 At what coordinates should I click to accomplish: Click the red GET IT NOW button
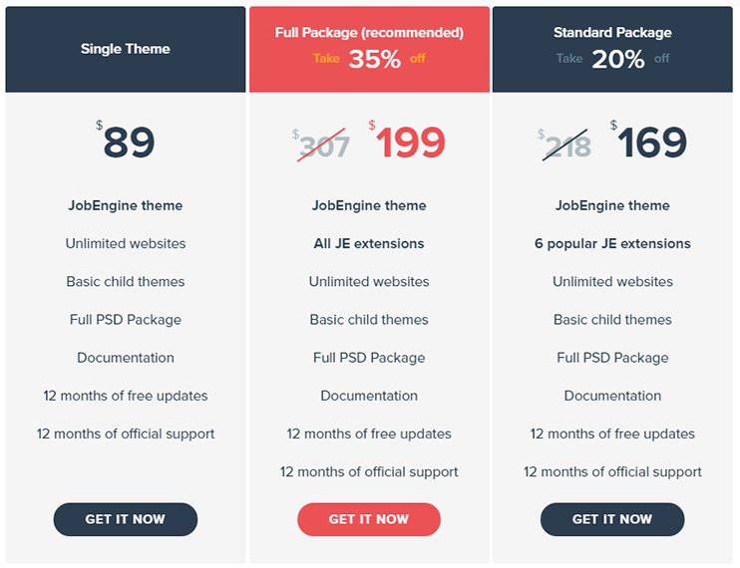coord(369,519)
